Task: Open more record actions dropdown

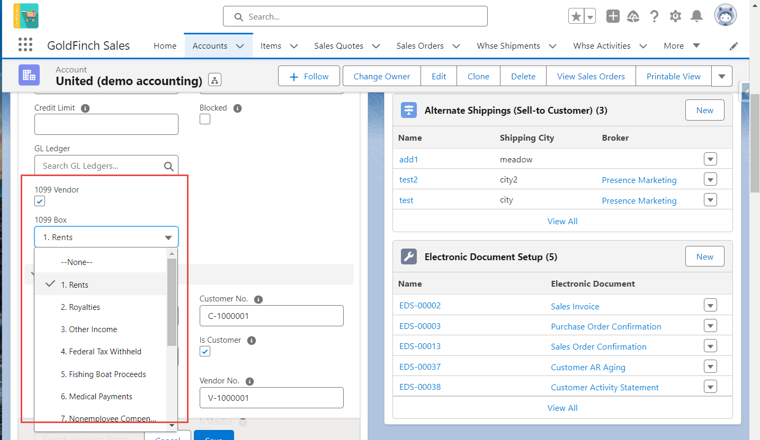Action: pyautogui.click(x=722, y=76)
